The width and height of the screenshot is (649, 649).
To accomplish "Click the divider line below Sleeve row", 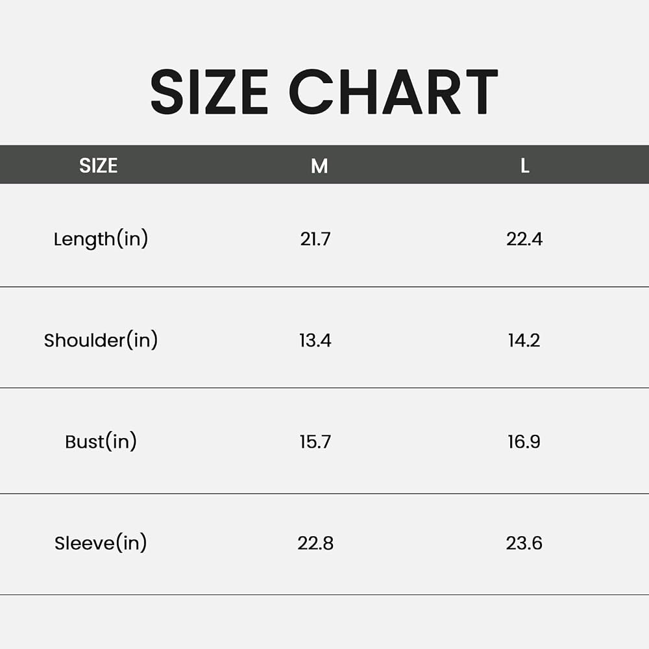I will point(324,594).
